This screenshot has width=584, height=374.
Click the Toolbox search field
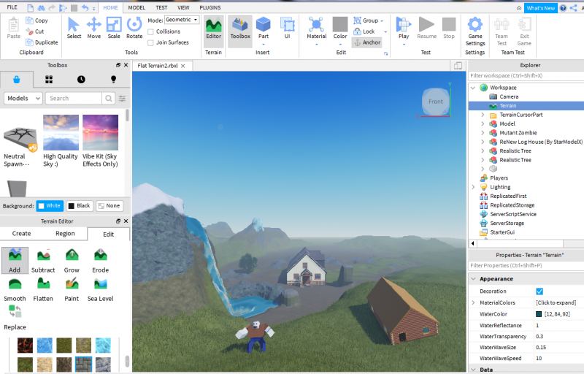click(x=73, y=98)
